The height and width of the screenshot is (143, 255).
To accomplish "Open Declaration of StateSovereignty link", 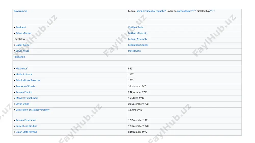I will coord(33,110).
